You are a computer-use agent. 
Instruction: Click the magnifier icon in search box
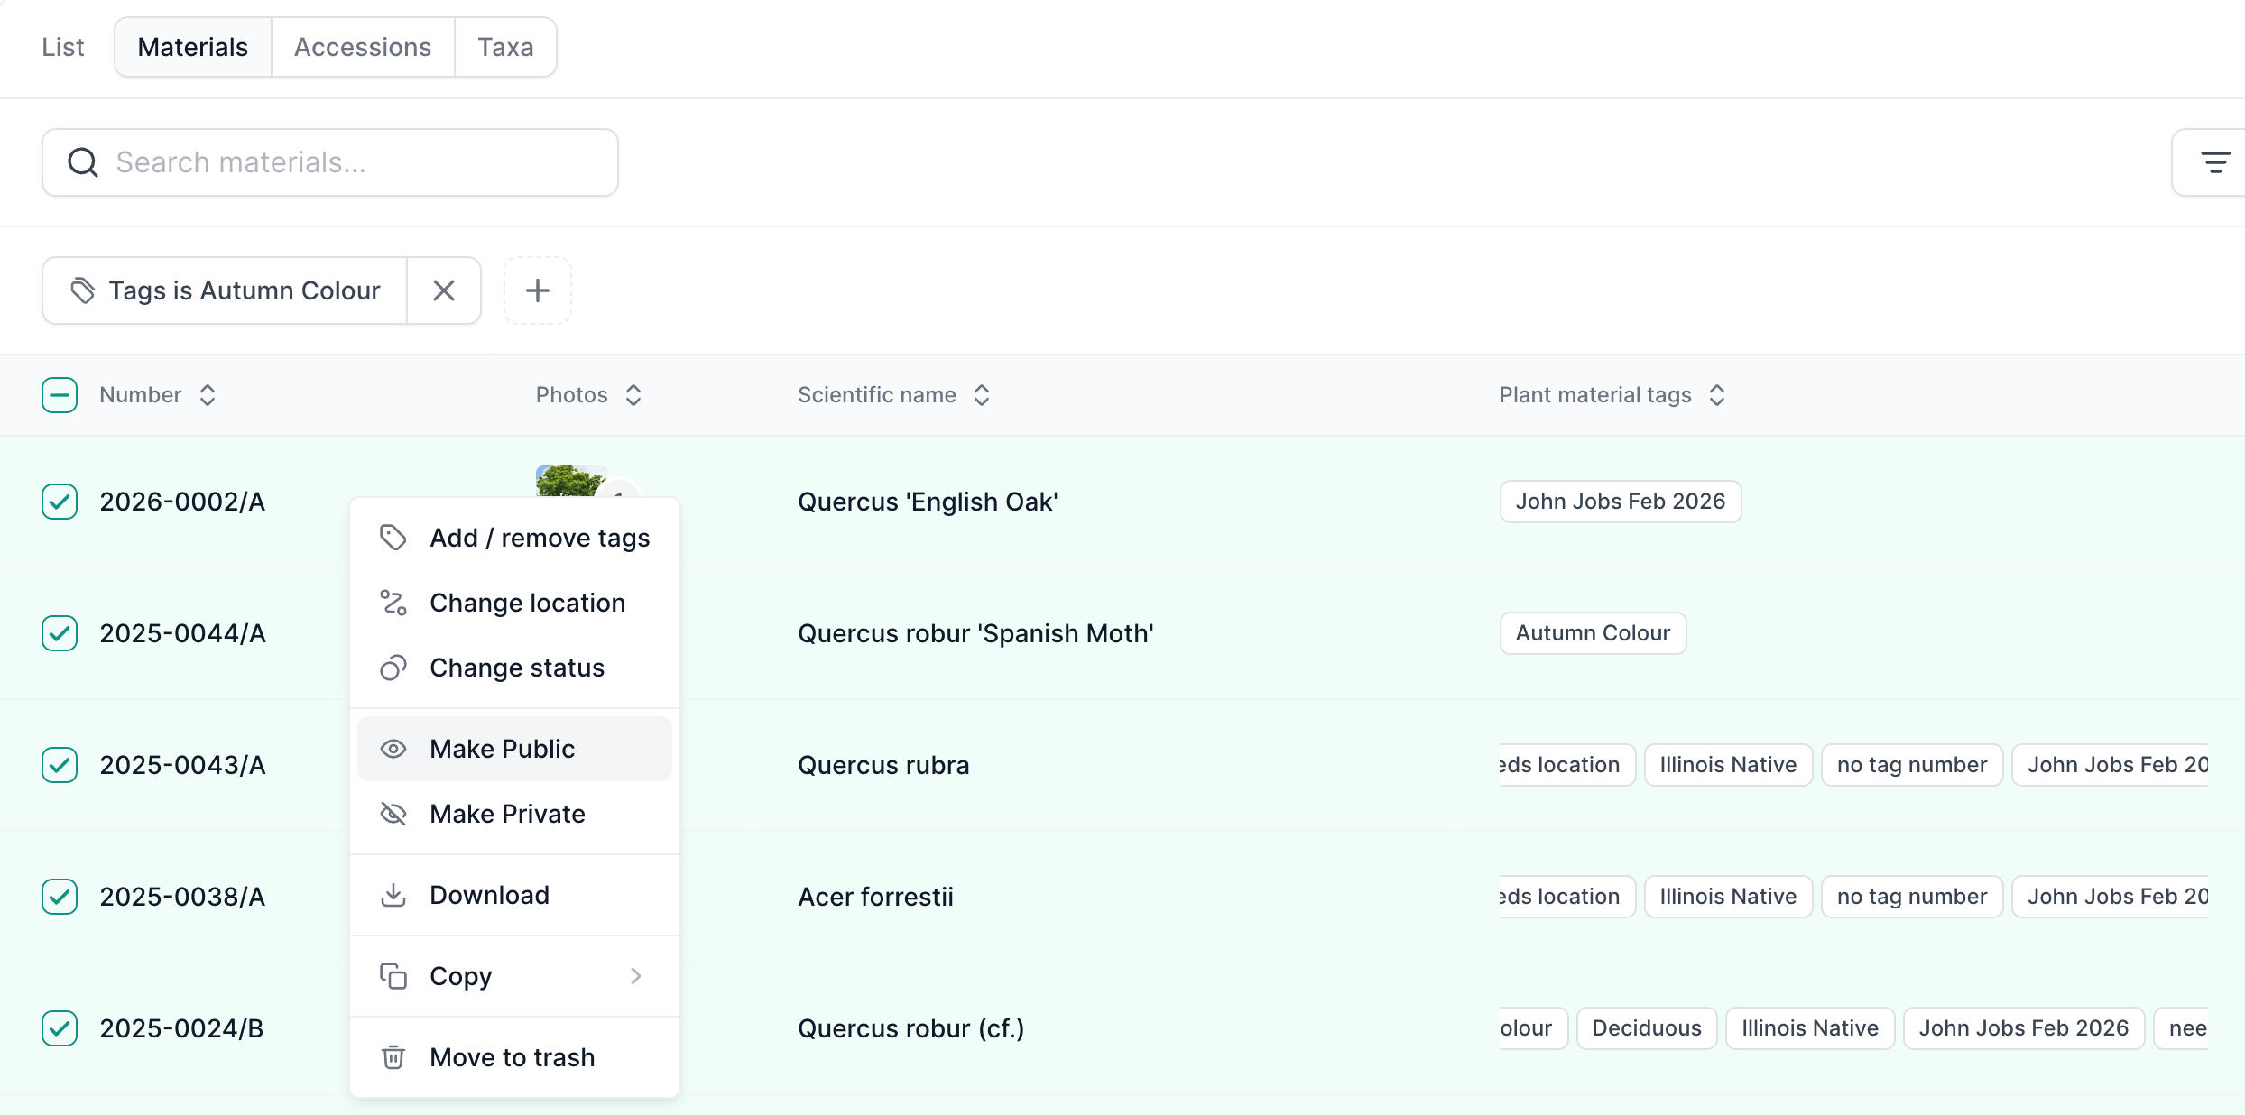coord(83,162)
